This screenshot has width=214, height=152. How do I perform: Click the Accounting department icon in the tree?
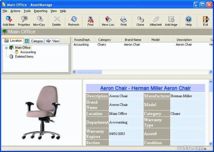coord(17,52)
